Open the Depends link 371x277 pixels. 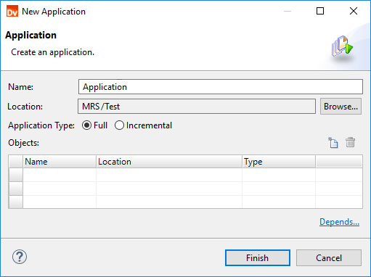[339, 222]
